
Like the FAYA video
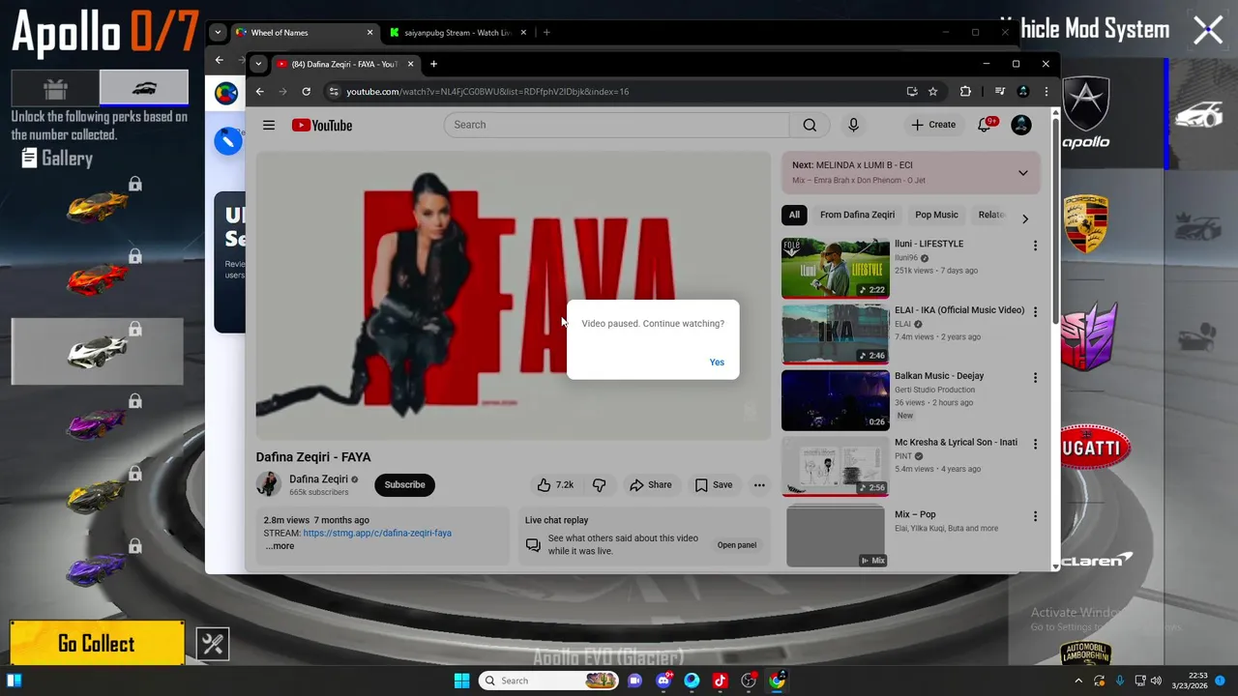pos(555,484)
